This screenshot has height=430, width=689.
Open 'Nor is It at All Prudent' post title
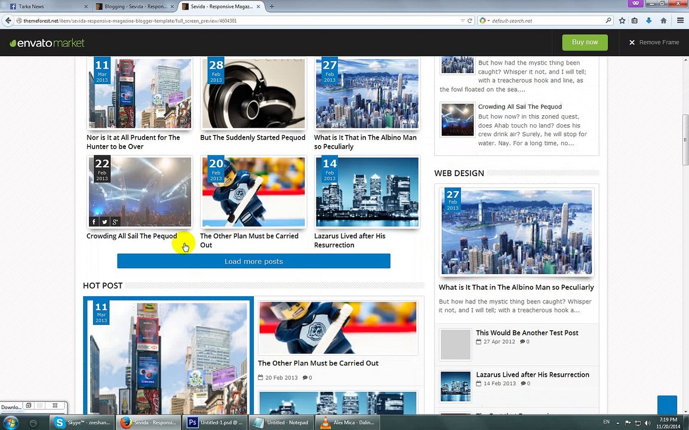(133, 142)
